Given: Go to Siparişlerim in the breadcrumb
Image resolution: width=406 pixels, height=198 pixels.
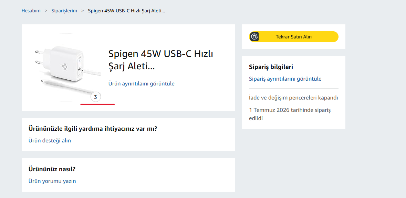Looking at the screenshot, I should pyautogui.click(x=64, y=11).
